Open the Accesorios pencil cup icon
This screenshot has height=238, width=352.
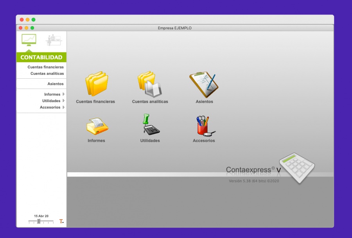205,126
